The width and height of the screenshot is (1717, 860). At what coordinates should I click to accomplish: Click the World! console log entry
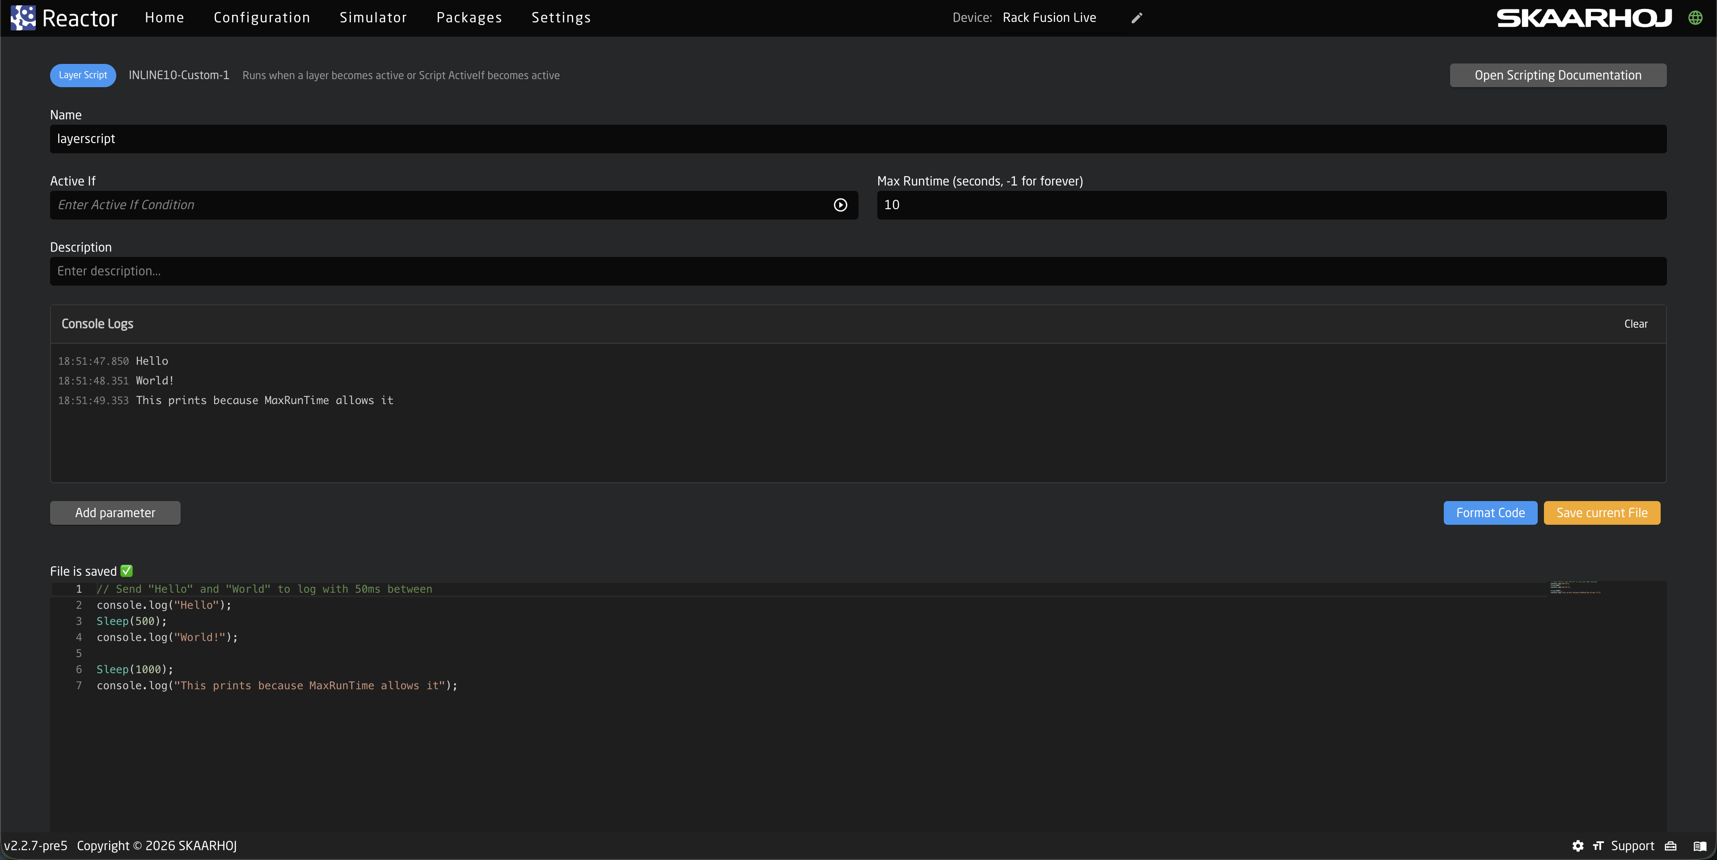pos(115,381)
